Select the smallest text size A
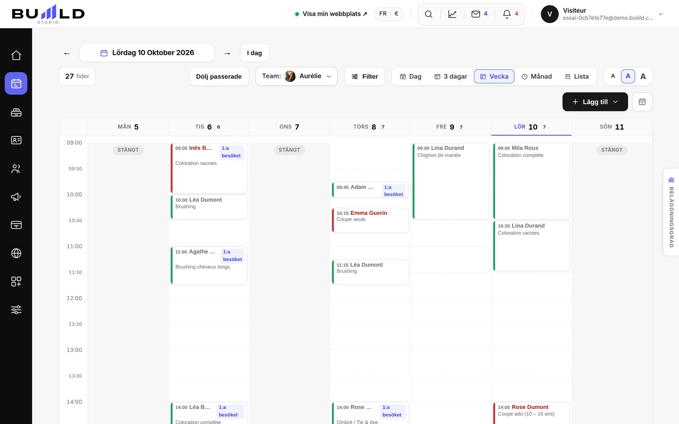The height and width of the screenshot is (424, 679). pos(613,76)
